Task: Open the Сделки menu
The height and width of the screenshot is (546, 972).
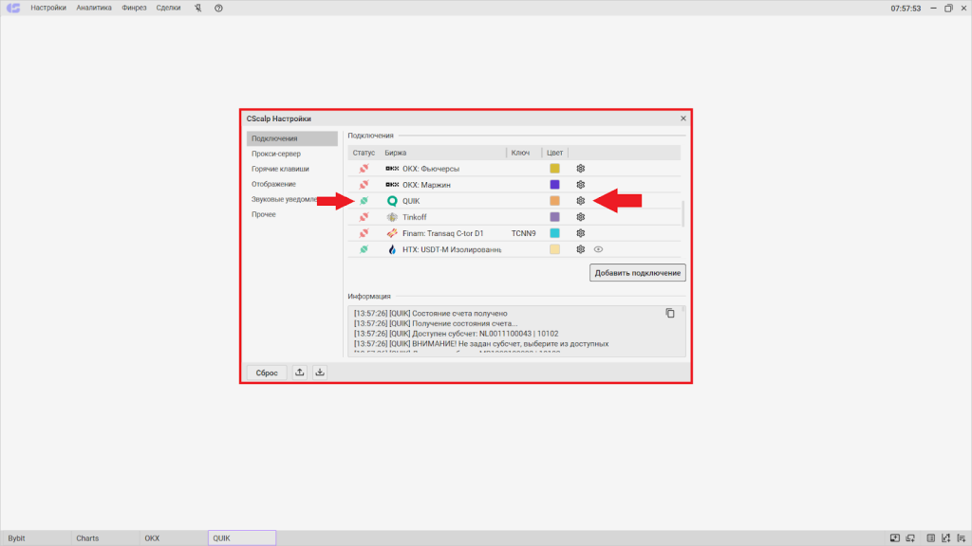Action: pos(168,8)
